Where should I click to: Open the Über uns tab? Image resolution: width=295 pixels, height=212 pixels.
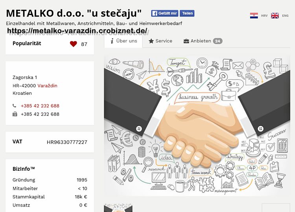point(124,41)
